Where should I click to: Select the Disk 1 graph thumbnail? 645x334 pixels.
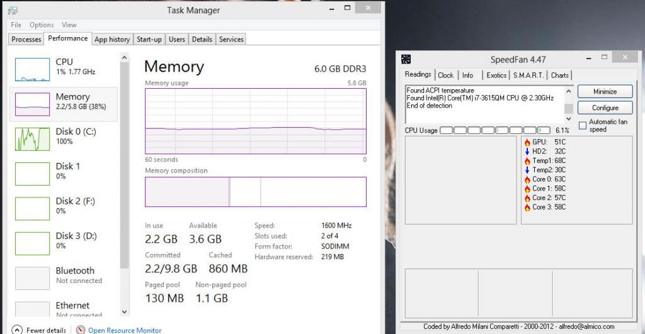tap(32, 174)
